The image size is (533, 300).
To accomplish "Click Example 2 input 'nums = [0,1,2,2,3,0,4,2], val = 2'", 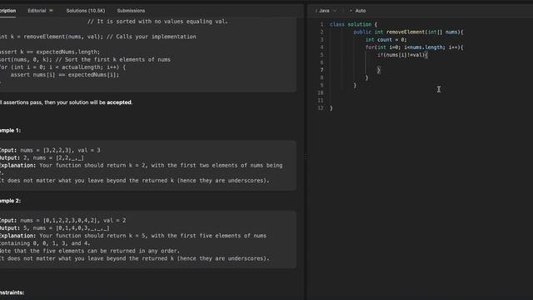I will click(73, 220).
